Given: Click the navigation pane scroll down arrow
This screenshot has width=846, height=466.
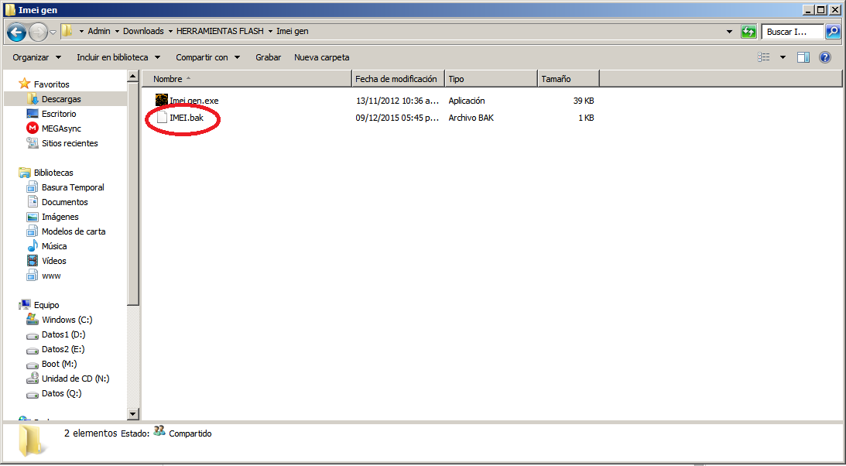Looking at the screenshot, I should pos(133,413).
